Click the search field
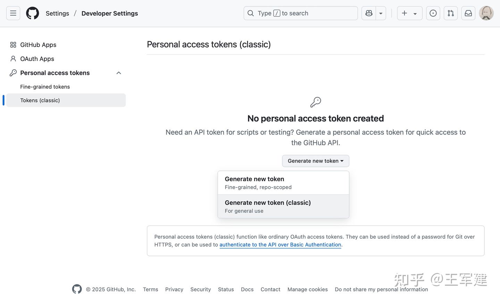This screenshot has width=500, height=300. coord(300,13)
